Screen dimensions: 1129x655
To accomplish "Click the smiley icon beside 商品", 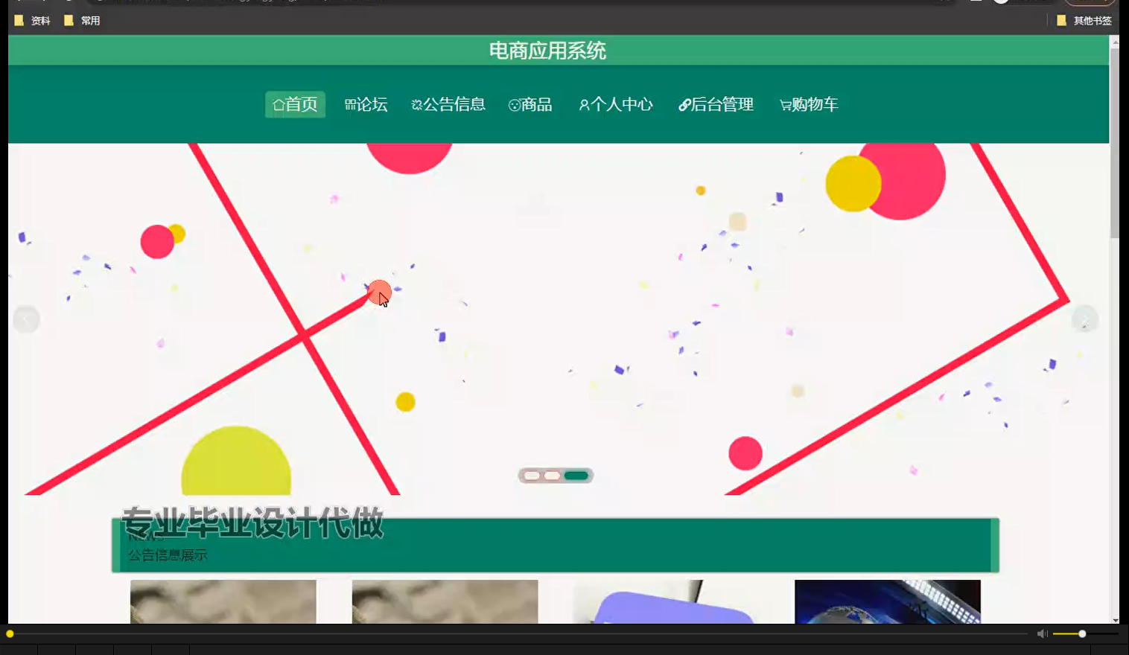I will (512, 104).
